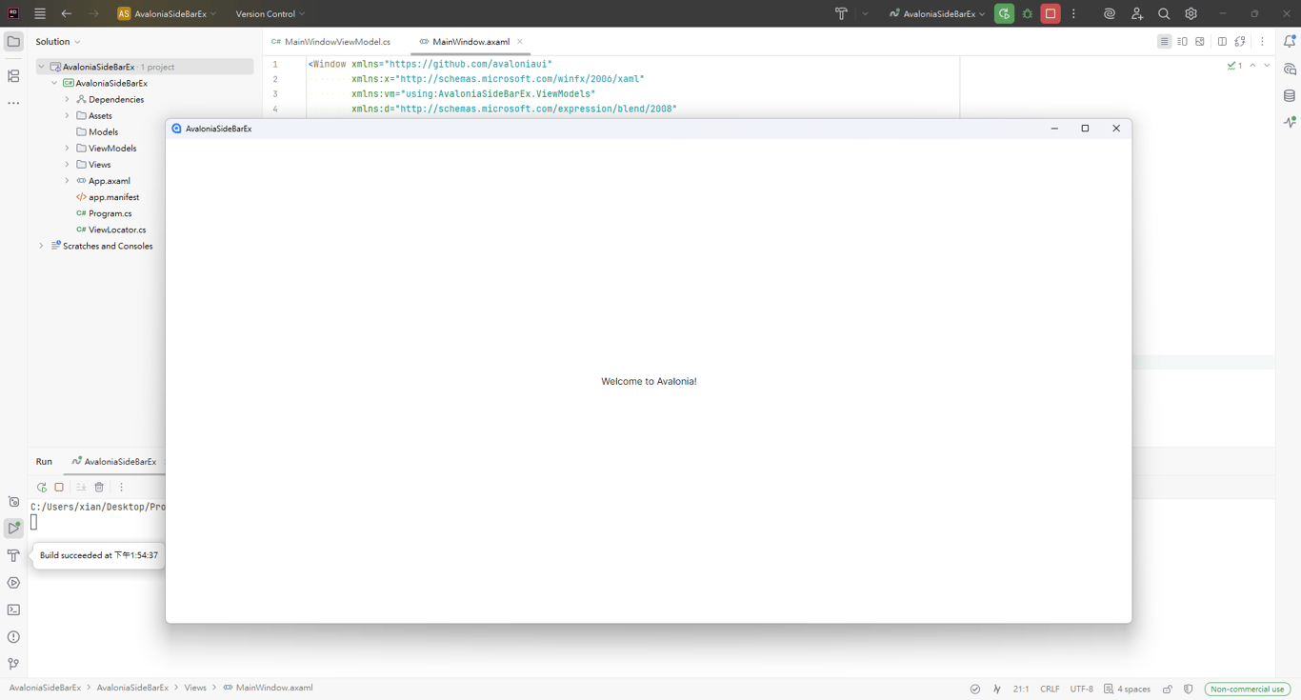The height and width of the screenshot is (700, 1301).
Task: Open the AI Assistant swirl icon in title bar
Action: pos(1110,14)
